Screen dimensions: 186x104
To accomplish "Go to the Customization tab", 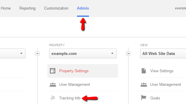I will pos(56,8).
